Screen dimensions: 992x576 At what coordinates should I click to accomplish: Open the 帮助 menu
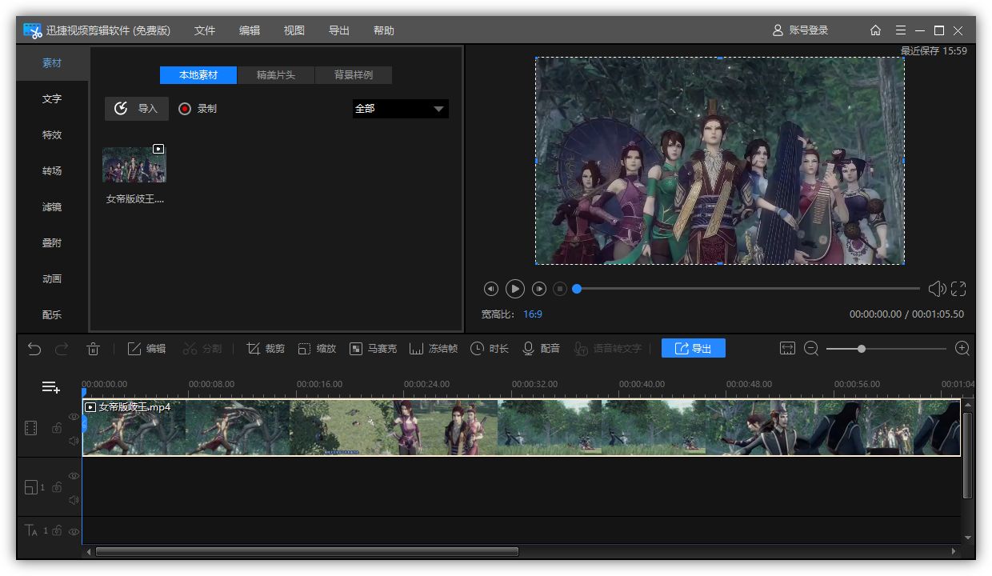[x=384, y=30]
